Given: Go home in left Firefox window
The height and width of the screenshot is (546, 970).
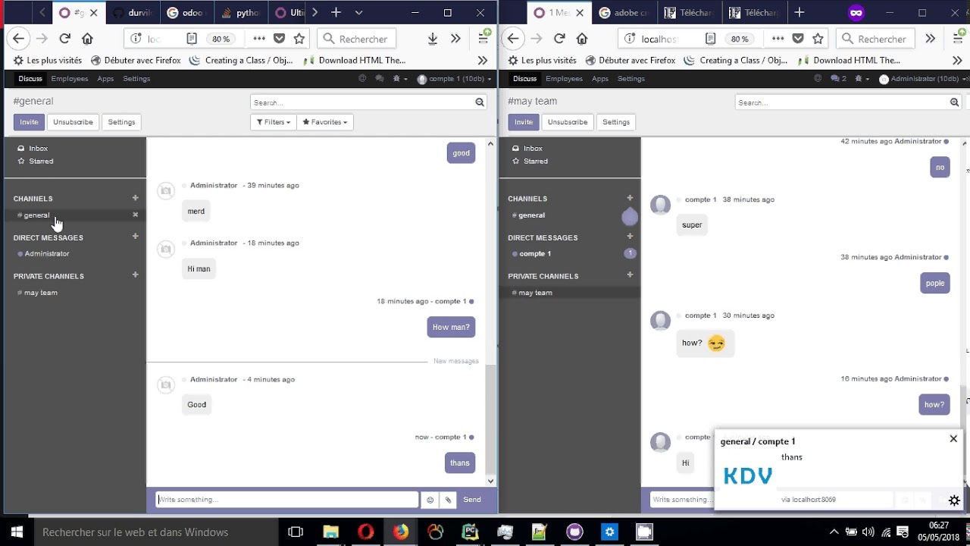Looking at the screenshot, I should point(87,39).
